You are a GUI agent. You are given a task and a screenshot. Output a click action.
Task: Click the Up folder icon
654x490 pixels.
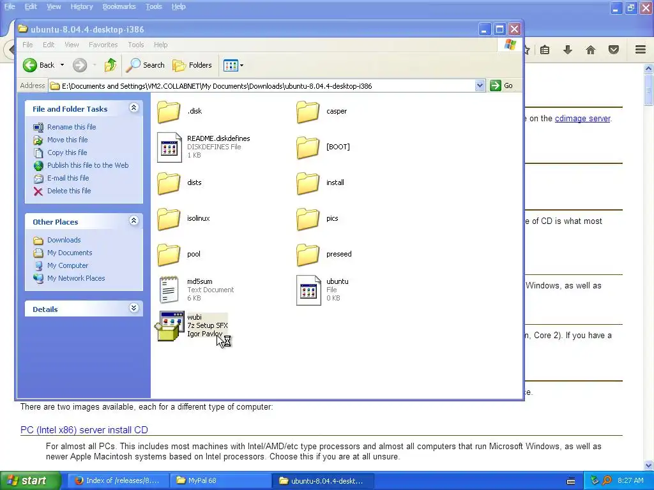coord(110,65)
